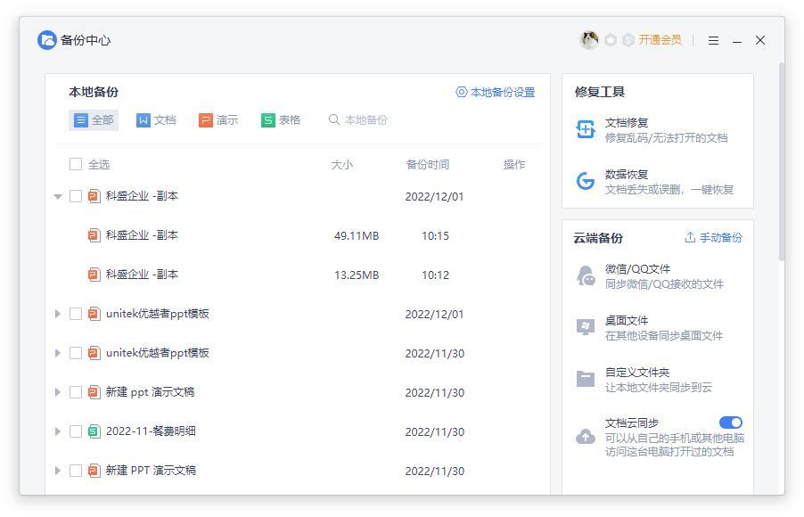Click 手动备份 manual backup button
Viewport: 804px width, 517px height.
(x=714, y=237)
